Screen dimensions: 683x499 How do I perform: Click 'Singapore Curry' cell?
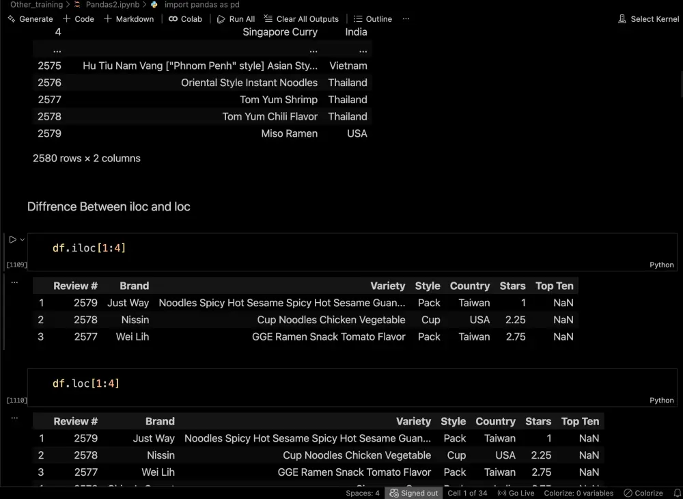(280, 32)
